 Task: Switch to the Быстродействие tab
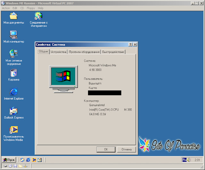point(113,52)
